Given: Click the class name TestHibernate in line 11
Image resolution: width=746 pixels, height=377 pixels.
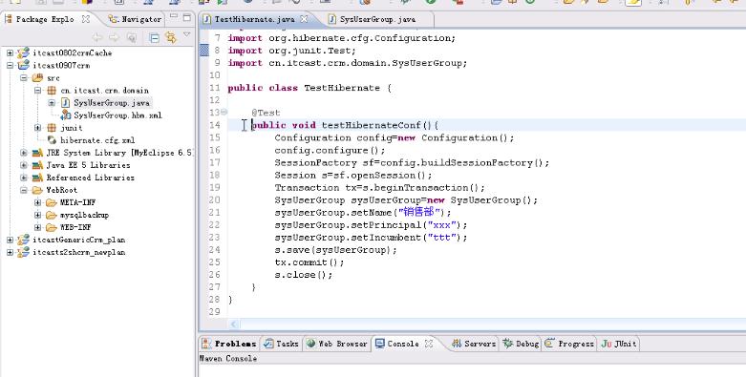Looking at the screenshot, I should pyautogui.click(x=342, y=88).
